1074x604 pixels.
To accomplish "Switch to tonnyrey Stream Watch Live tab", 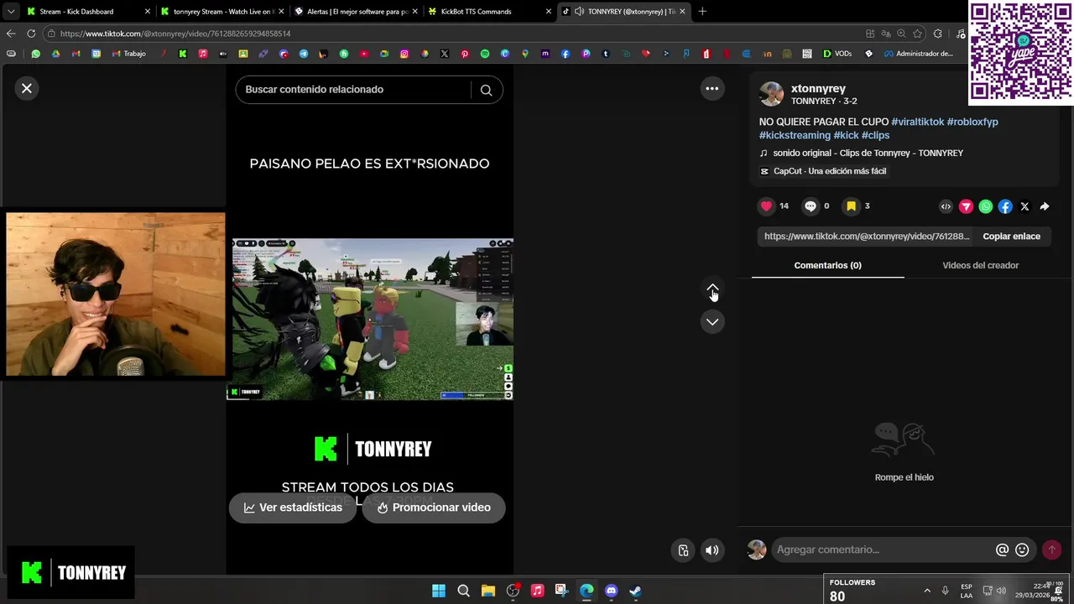I will tap(222, 12).
